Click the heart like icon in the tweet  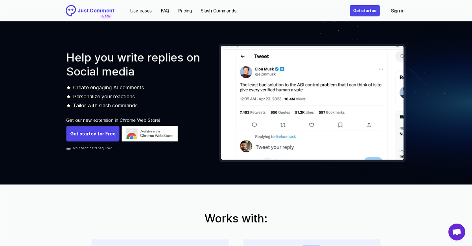(312, 125)
